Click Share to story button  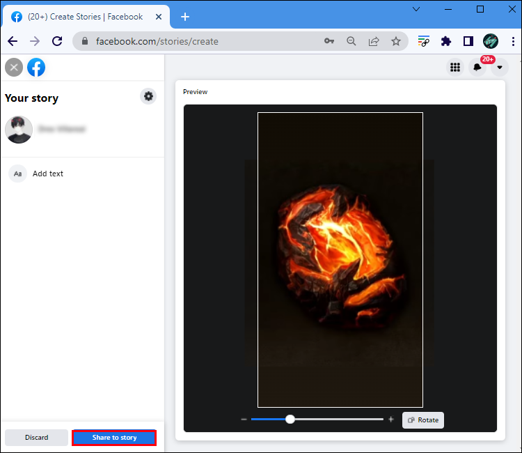click(x=114, y=438)
